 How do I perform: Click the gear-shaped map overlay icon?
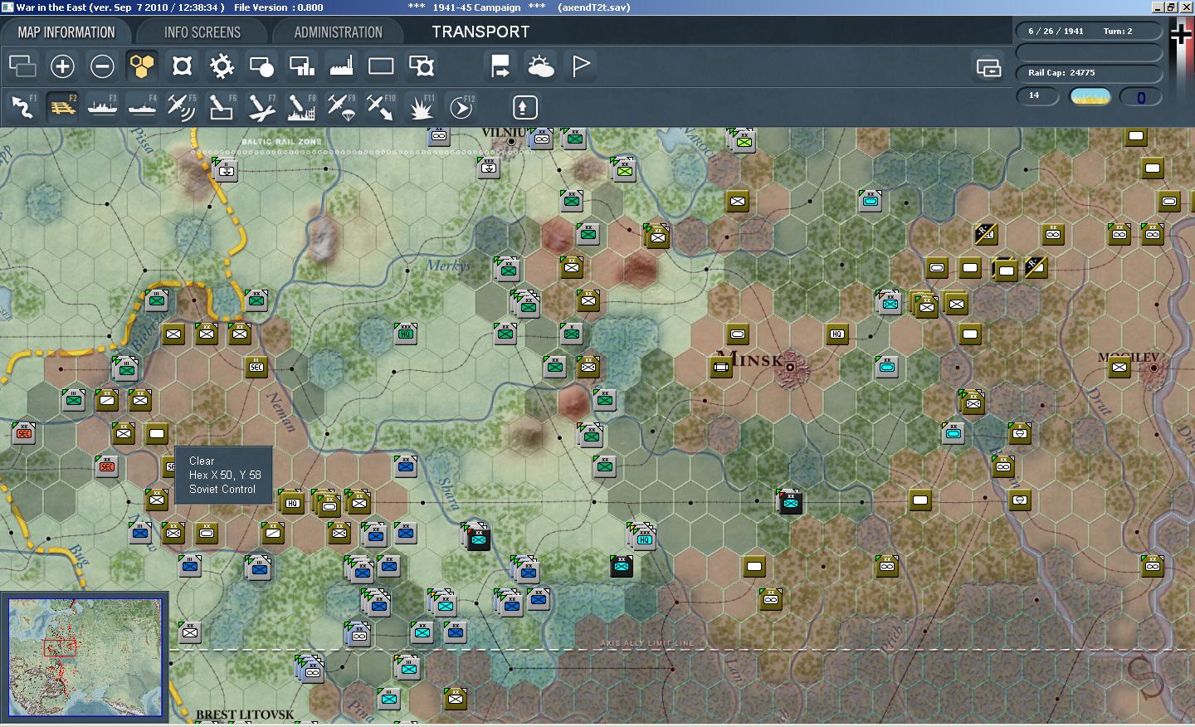[x=222, y=66]
